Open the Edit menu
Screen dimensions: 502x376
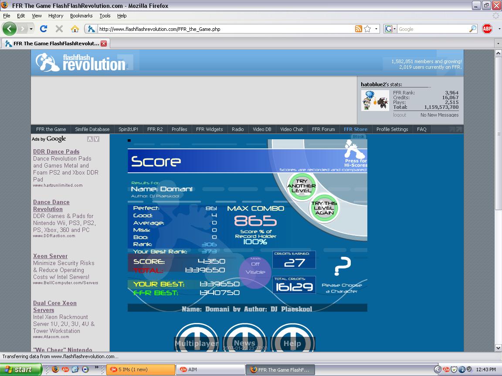pyautogui.click(x=21, y=16)
